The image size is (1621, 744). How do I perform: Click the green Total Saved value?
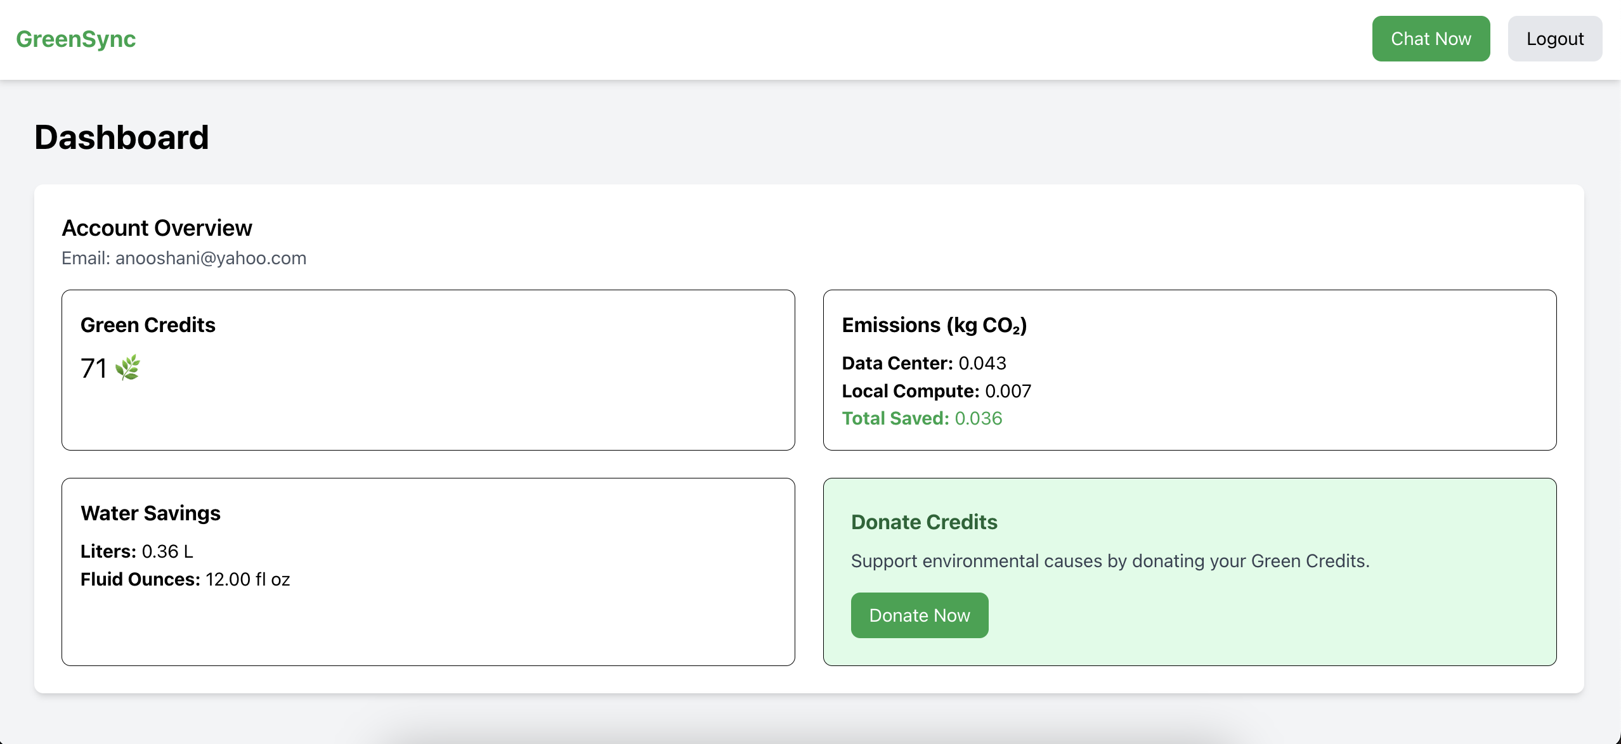pyautogui.click(x=978, y=418)
